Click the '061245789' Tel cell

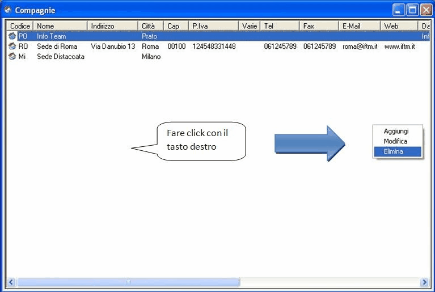[280, 46]
